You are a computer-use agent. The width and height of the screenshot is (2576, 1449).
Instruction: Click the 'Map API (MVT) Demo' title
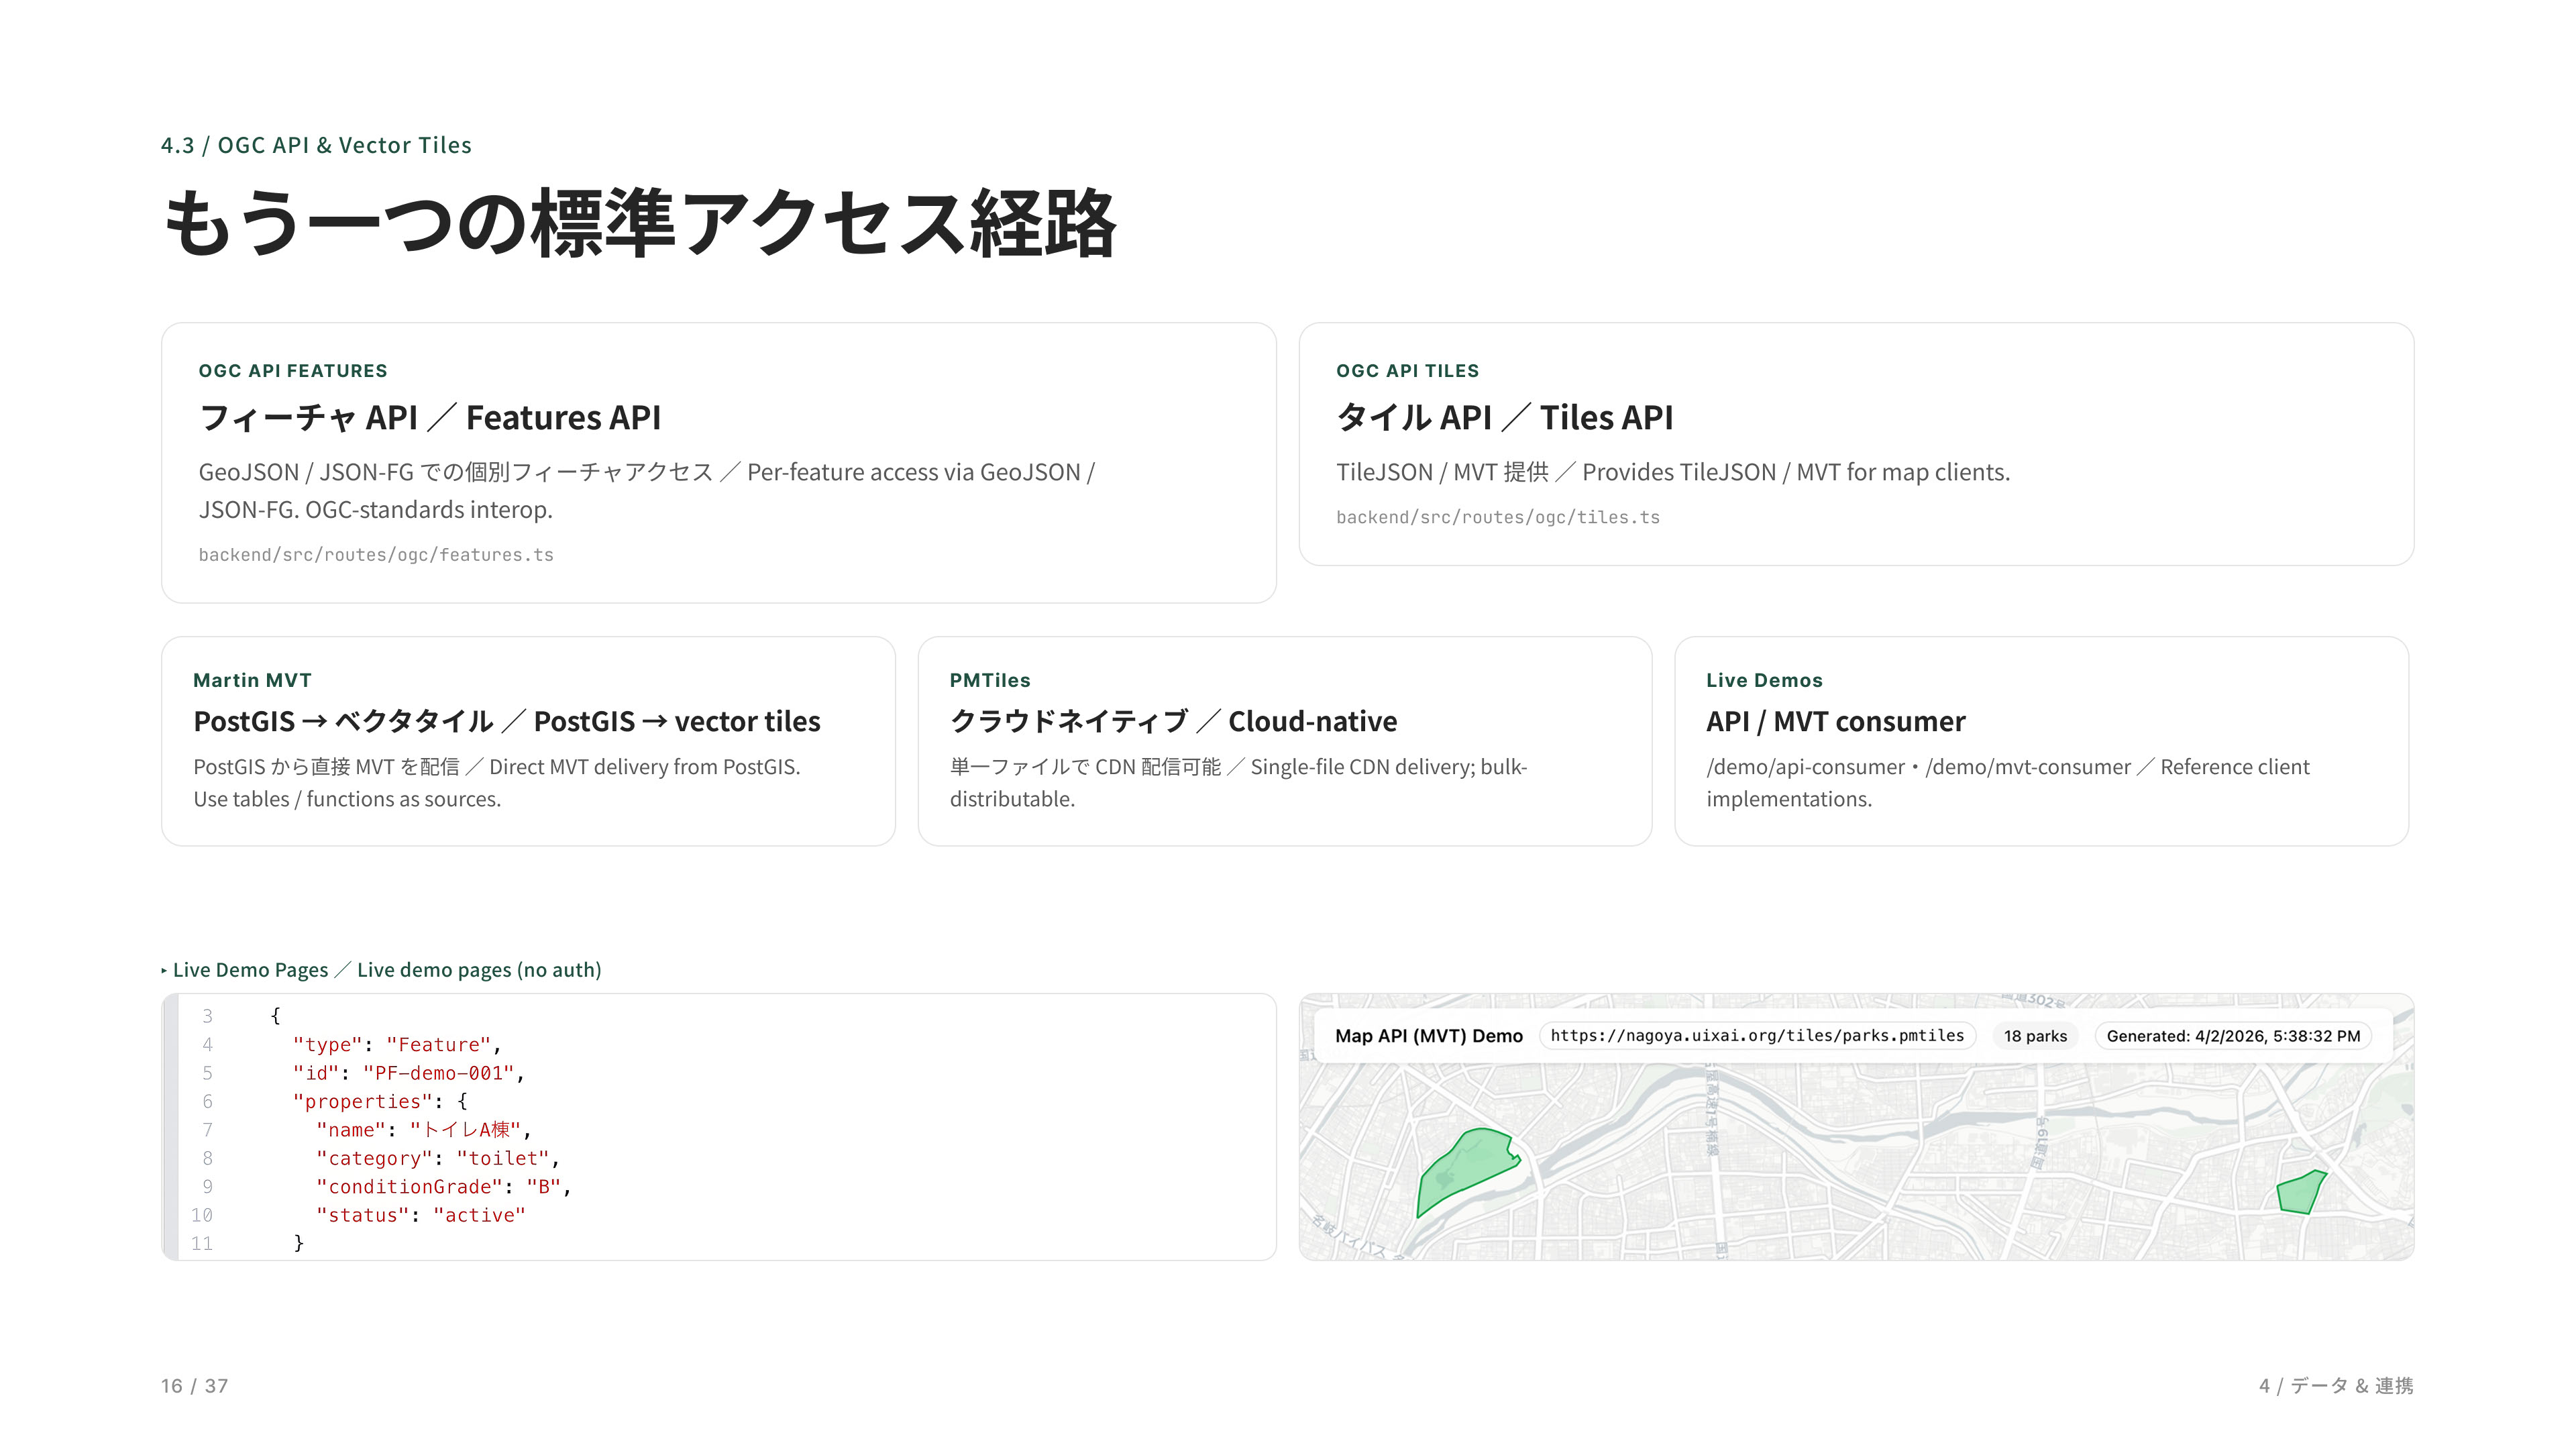point(1429,1036)
